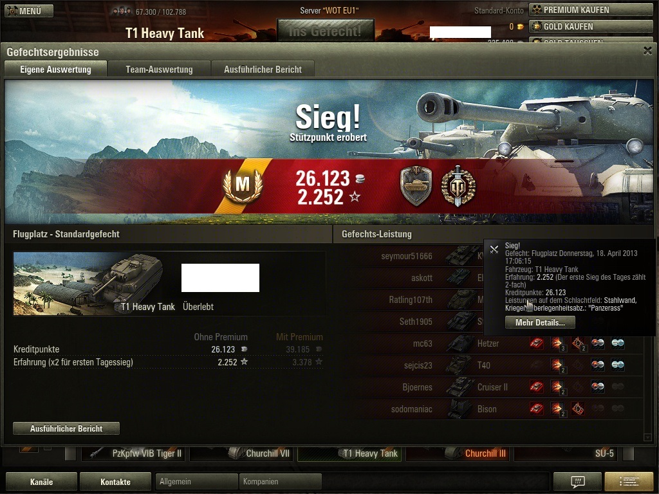Open the notification chat bubble icon

(578, 481)
